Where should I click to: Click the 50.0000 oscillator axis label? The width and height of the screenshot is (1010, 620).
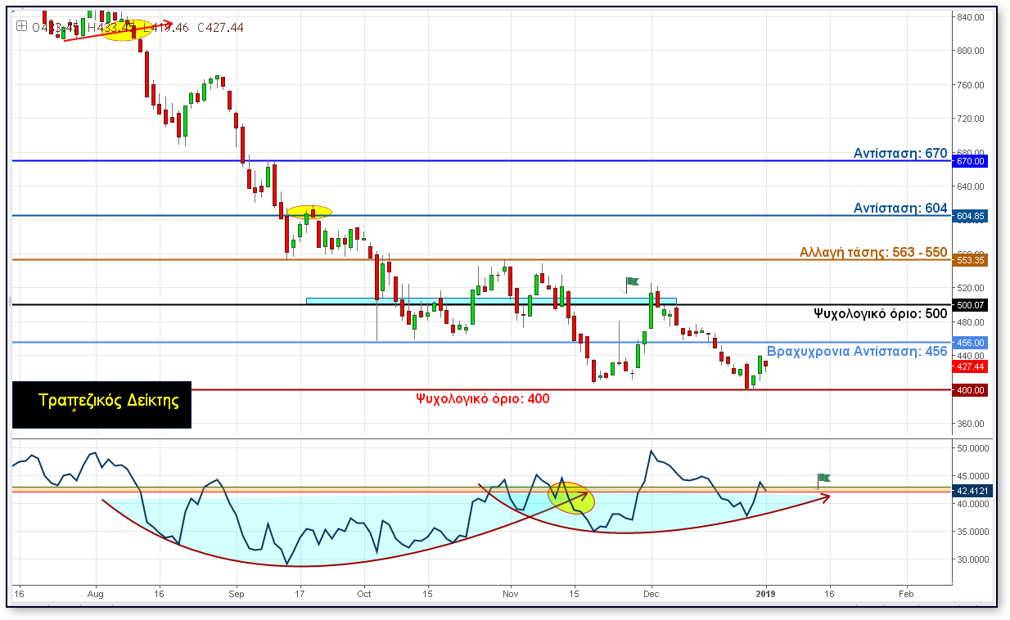972,448
